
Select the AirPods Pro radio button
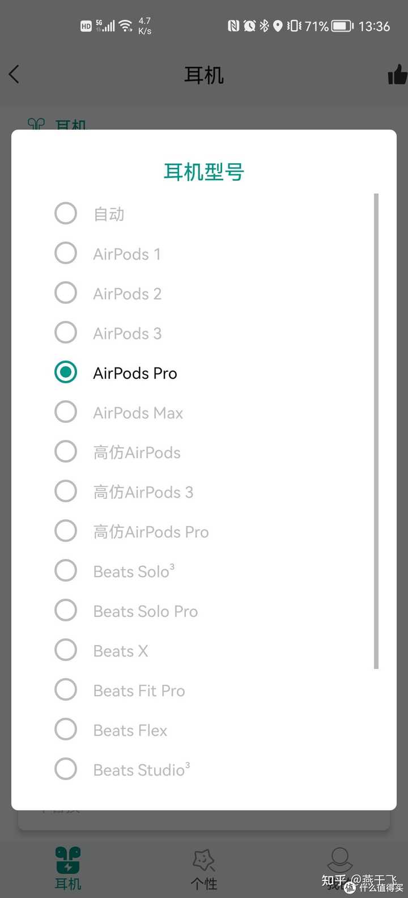click(x=66, y=372)
